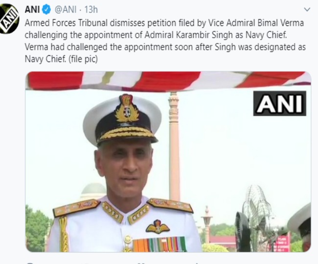
Task: Open the attached file photo
Action: pos(168,162)
